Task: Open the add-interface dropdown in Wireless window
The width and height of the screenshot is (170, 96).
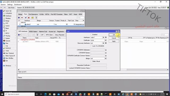Action: coord(19,35)
